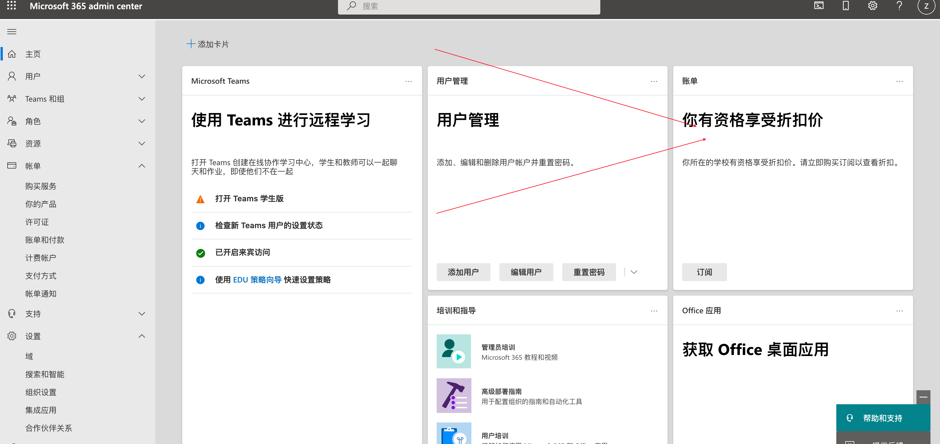940x444 pixels.
Task: Open the 账单 card ellipsis menu
Action: point(899,81)
